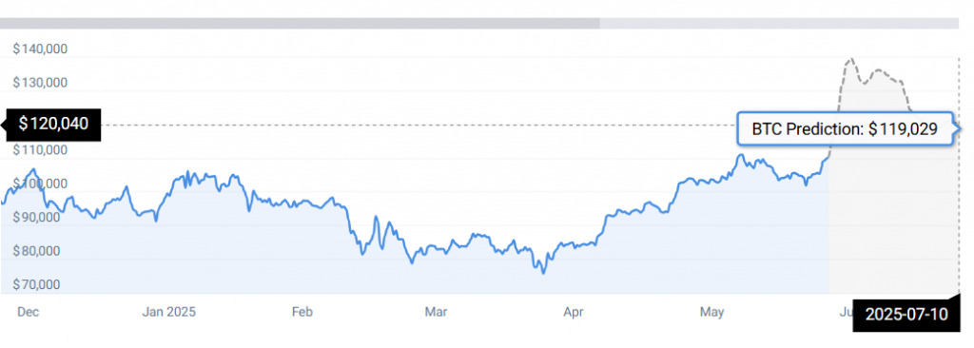Click the May label on the time axis
This screenshot has height=348, width=974.
(711, 312)
